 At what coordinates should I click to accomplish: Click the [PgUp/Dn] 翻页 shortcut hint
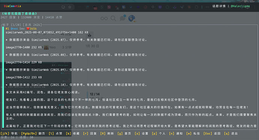pos(33,133)
